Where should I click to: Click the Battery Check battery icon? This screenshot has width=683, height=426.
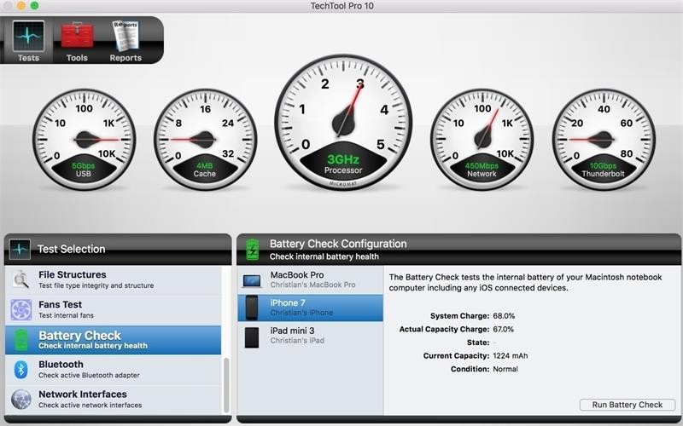coord(20,340)
